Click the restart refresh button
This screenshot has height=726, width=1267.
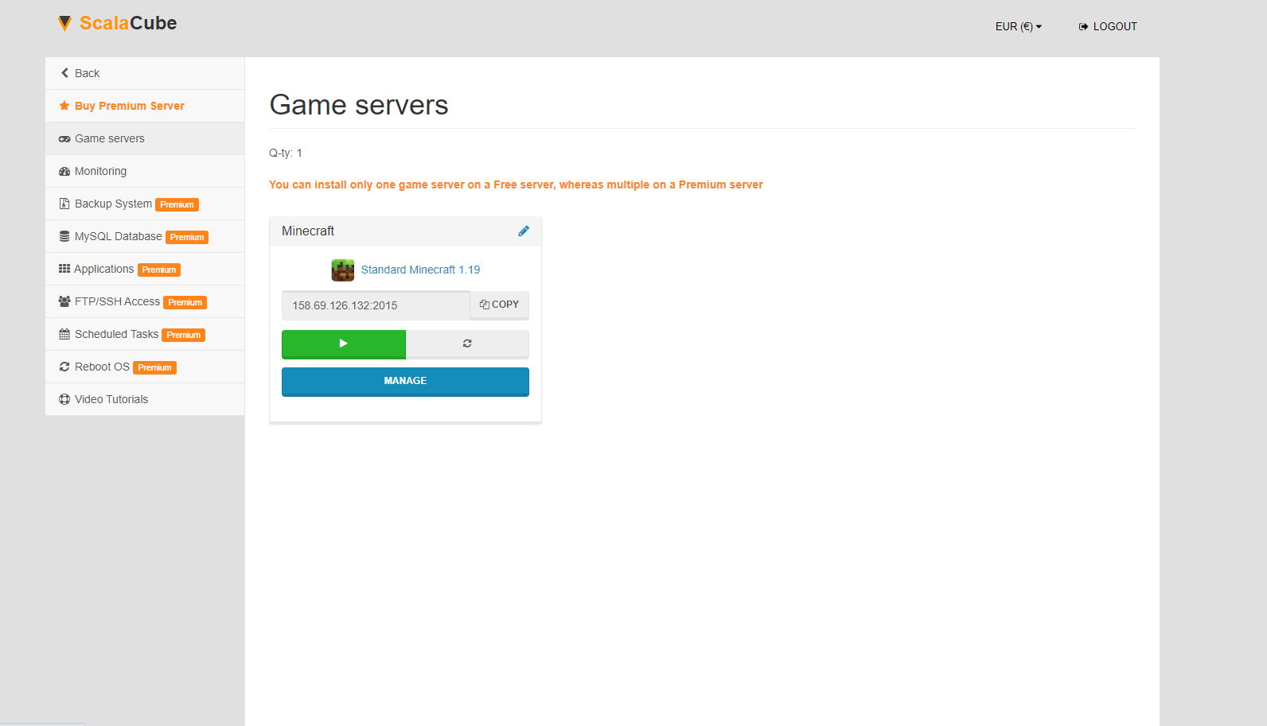[x=467, y=344]
